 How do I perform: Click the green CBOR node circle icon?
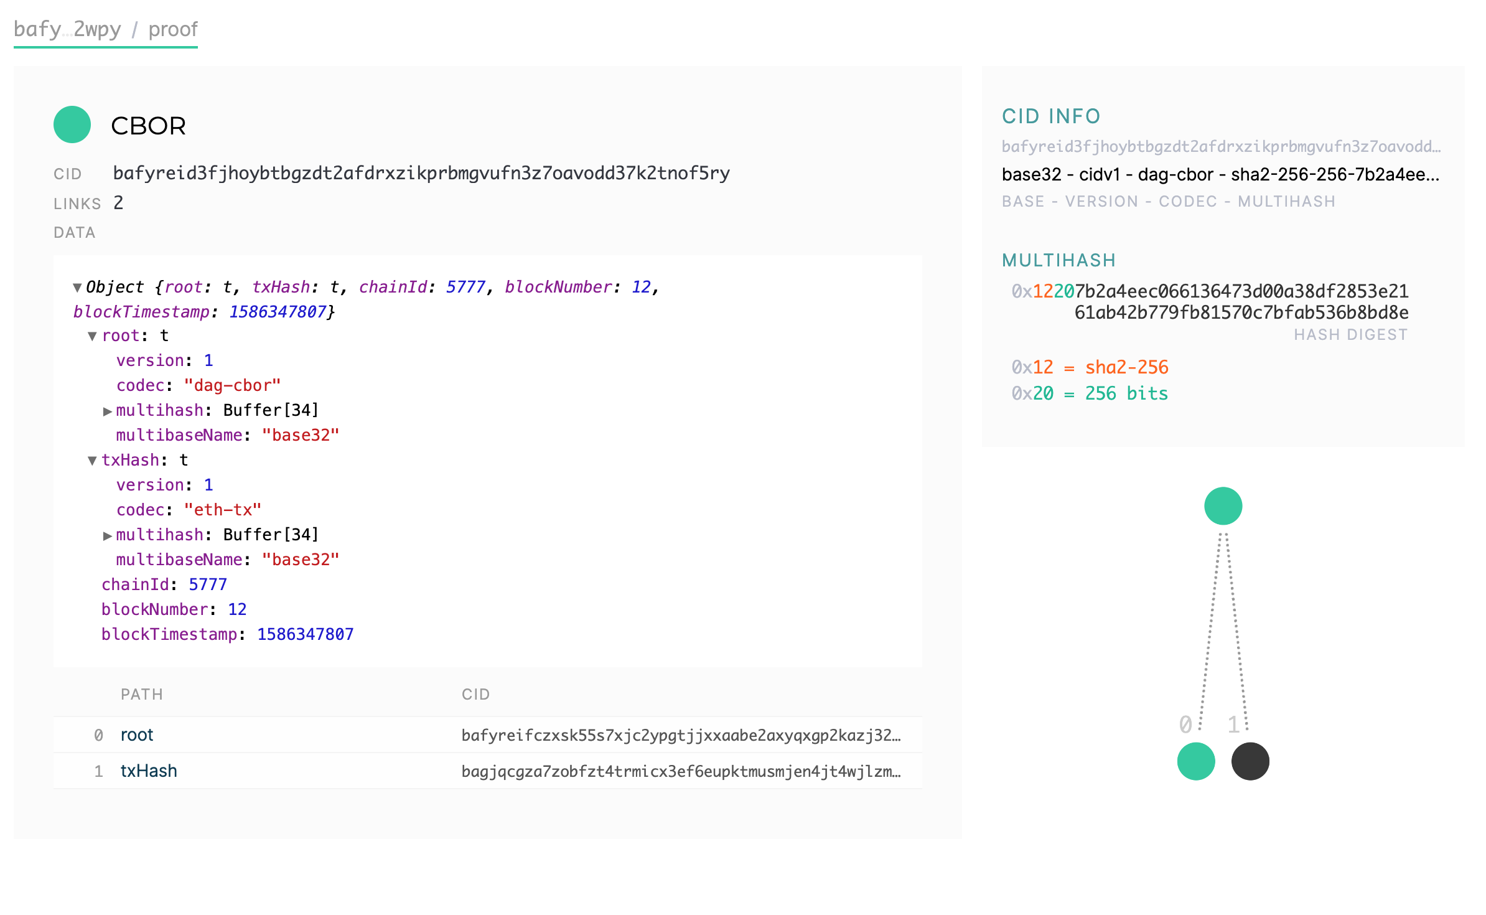pyautogui.click(x=72, y=125)
